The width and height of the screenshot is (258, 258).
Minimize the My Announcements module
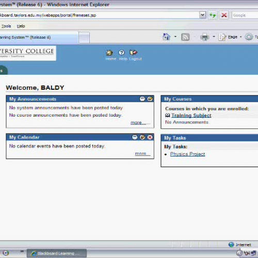pos(142,99)
